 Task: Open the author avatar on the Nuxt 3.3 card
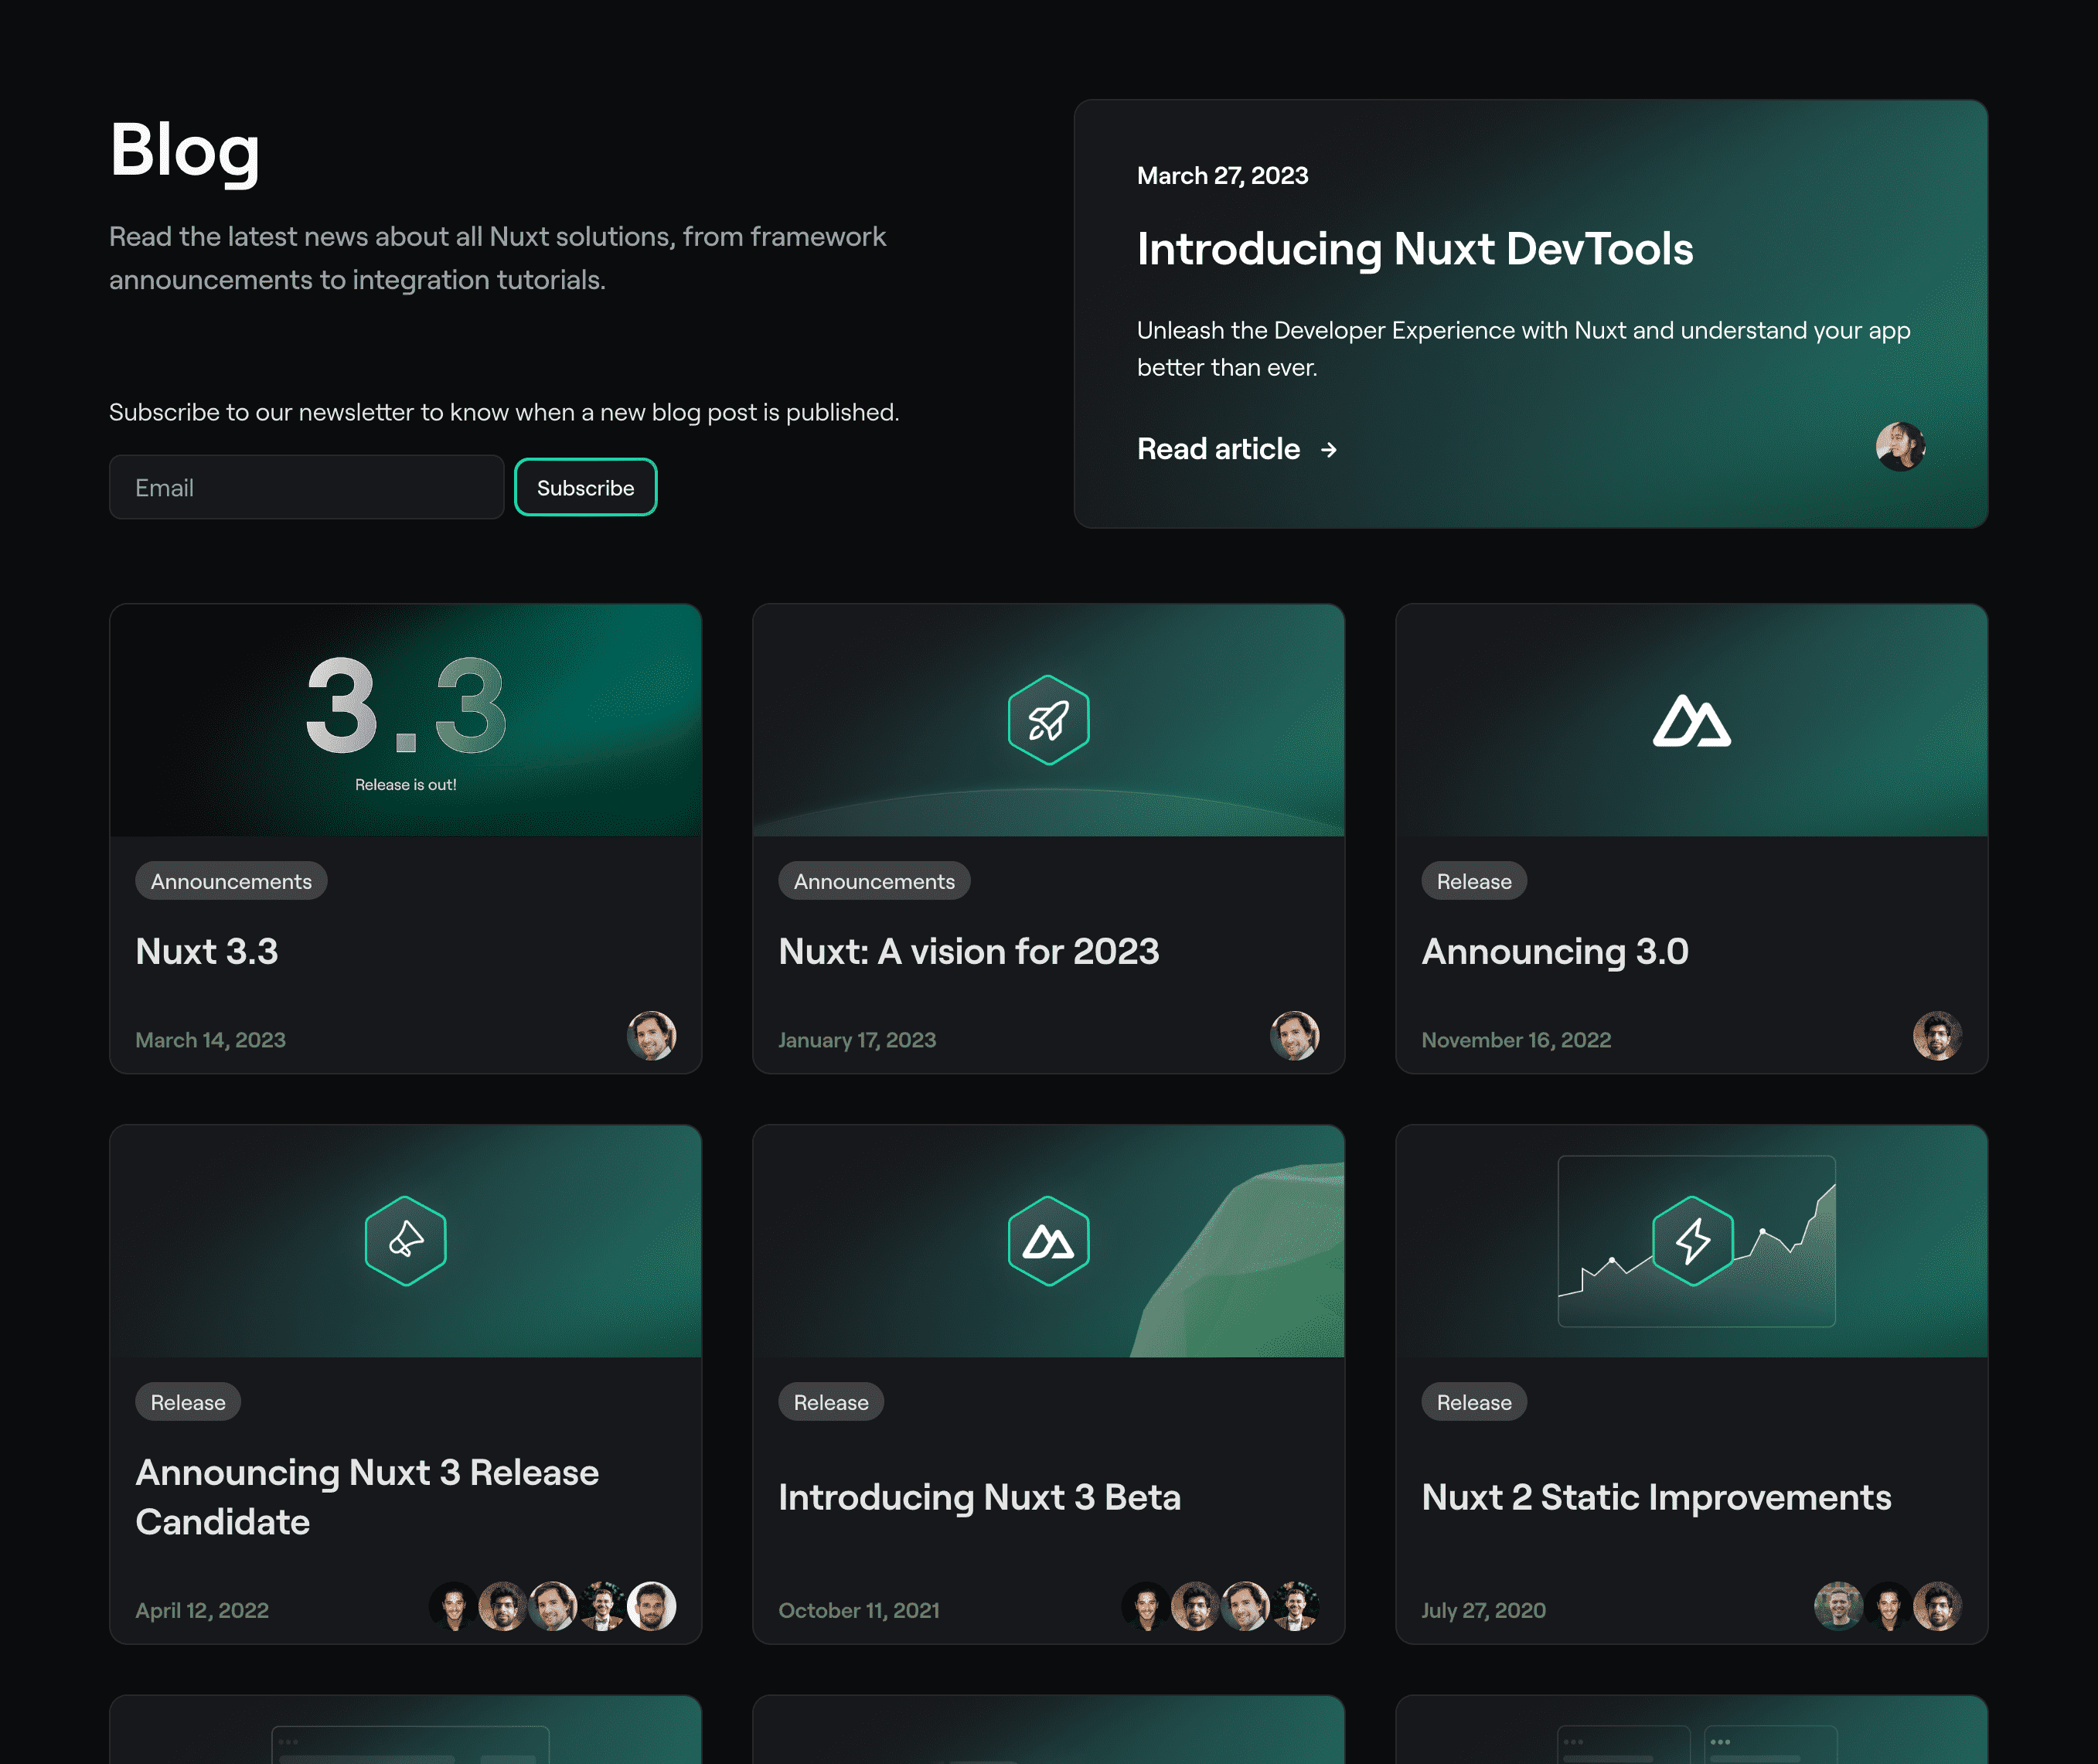coord(651,1035)
